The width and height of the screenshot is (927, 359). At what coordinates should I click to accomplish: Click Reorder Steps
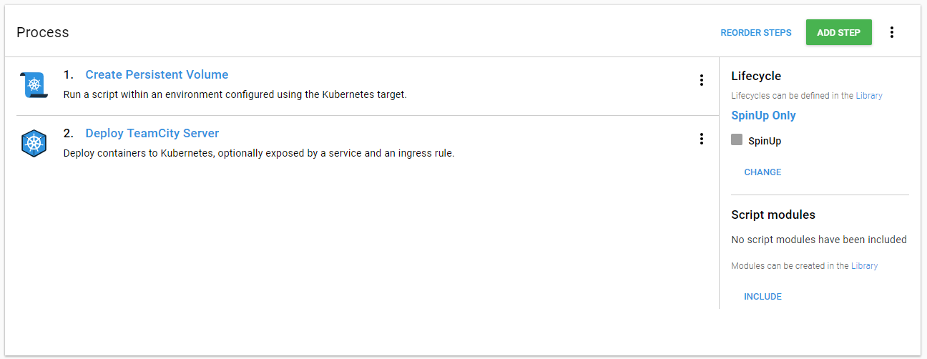click(x=755, y=32)
